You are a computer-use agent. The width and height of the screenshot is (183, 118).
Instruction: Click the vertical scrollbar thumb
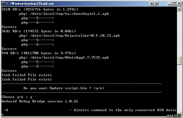(x=179, y=61)
